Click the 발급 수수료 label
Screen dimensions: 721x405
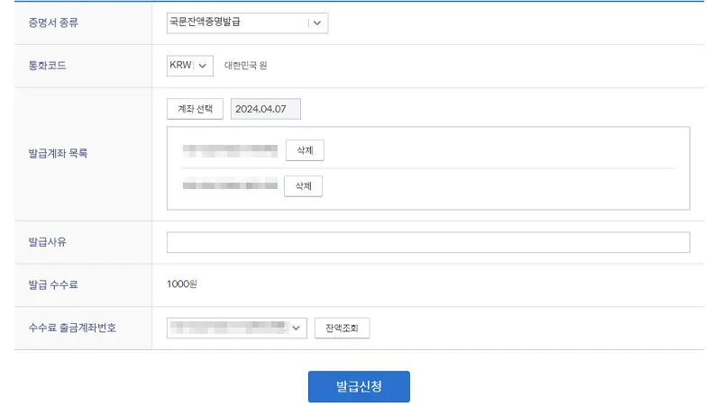pos(53,284)
